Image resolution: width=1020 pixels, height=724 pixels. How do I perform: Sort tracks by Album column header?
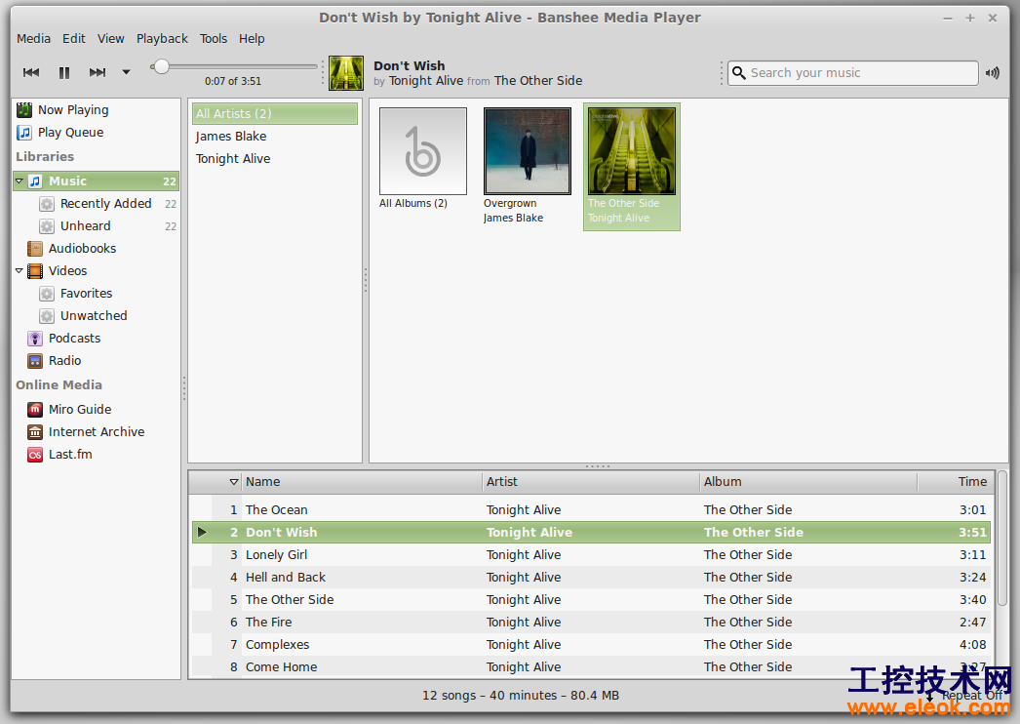pyautogui.click(x=808, y=482)
